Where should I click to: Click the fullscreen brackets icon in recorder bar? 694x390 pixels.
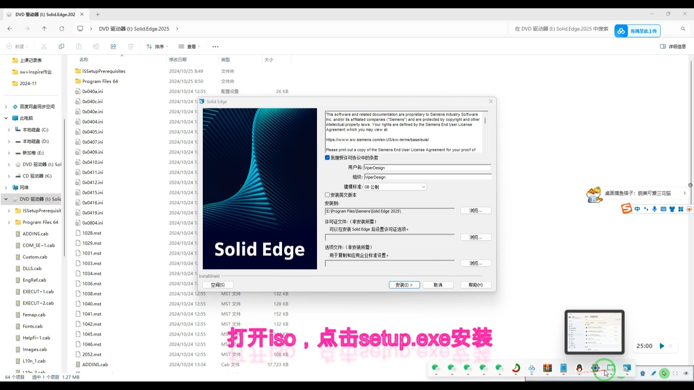(675, 373)
